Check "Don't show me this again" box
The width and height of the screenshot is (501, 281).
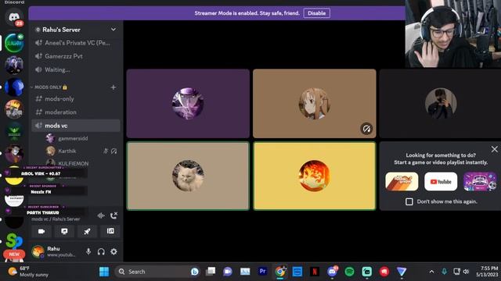click(409, 201)
